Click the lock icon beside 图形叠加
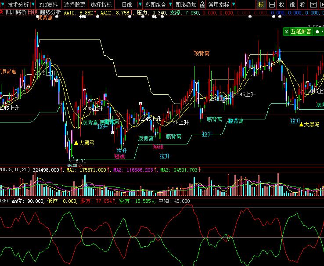324x266 pixels. [x=202, y=5]
